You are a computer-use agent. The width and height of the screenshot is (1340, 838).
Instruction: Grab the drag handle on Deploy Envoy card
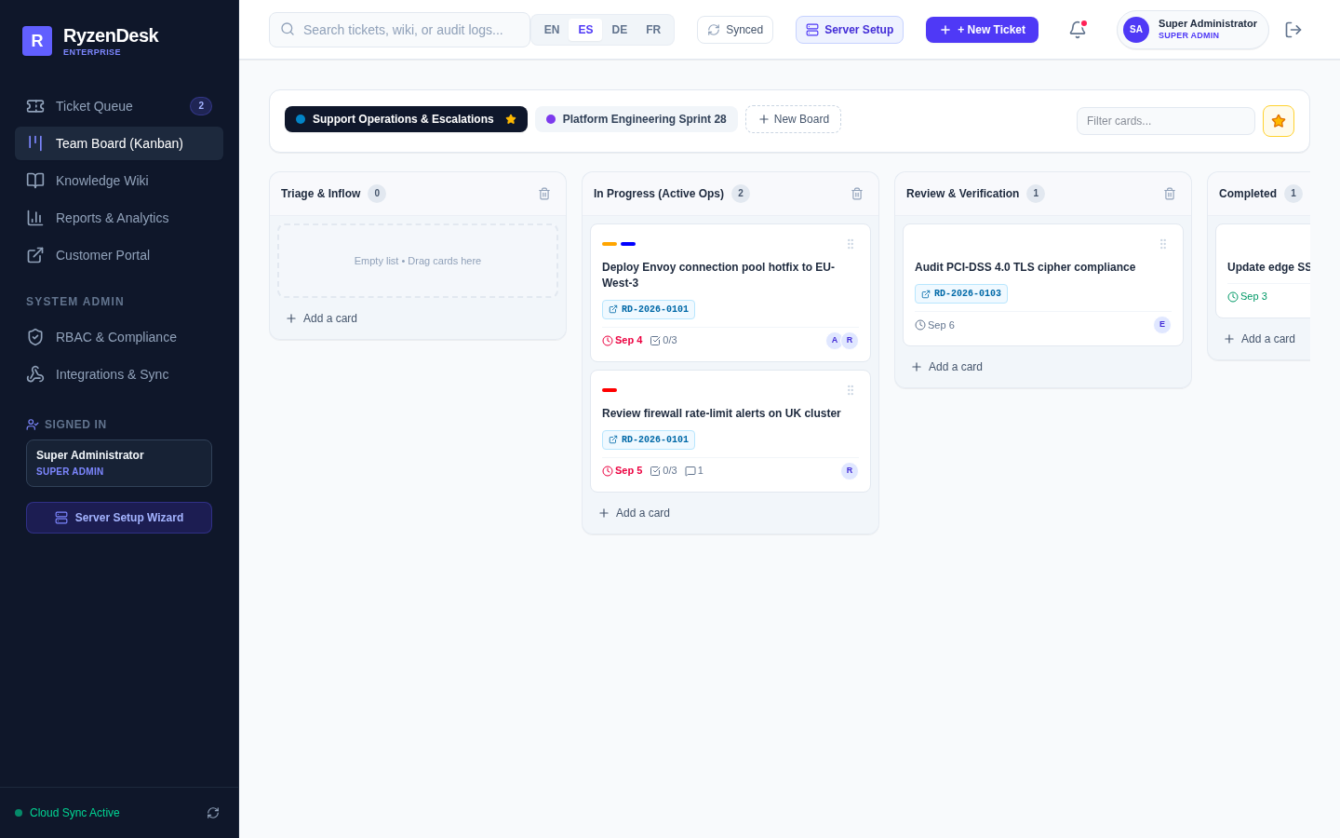851,244
